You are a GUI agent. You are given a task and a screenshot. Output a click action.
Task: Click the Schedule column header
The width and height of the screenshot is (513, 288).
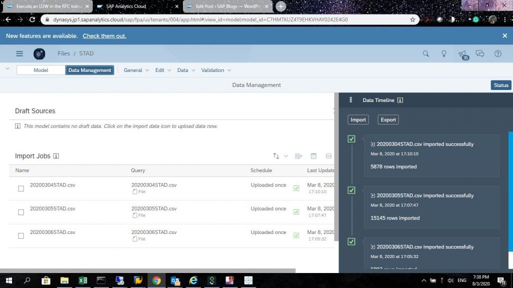pos(261,170)
